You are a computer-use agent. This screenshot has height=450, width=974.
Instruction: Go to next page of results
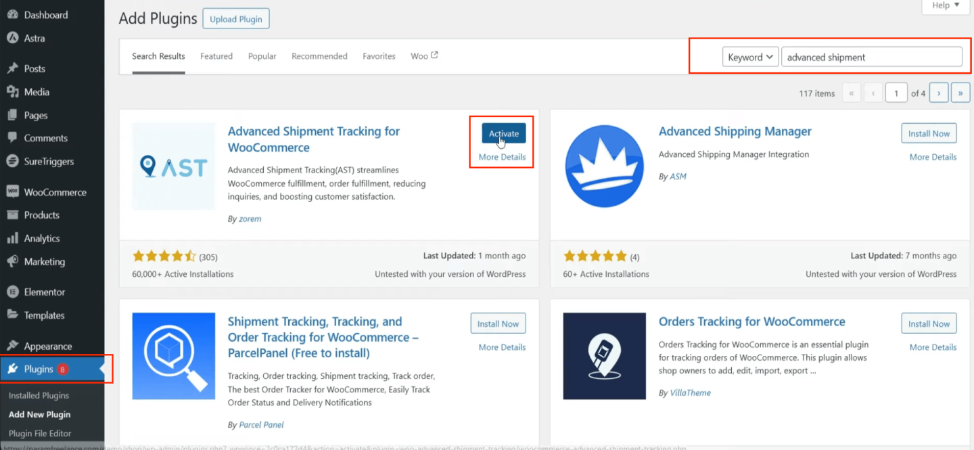tap(938, 93)
